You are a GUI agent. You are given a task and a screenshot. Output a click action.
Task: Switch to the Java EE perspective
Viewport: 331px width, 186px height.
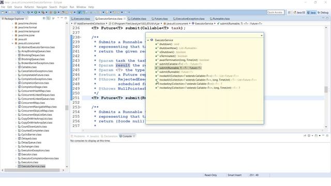299,12
